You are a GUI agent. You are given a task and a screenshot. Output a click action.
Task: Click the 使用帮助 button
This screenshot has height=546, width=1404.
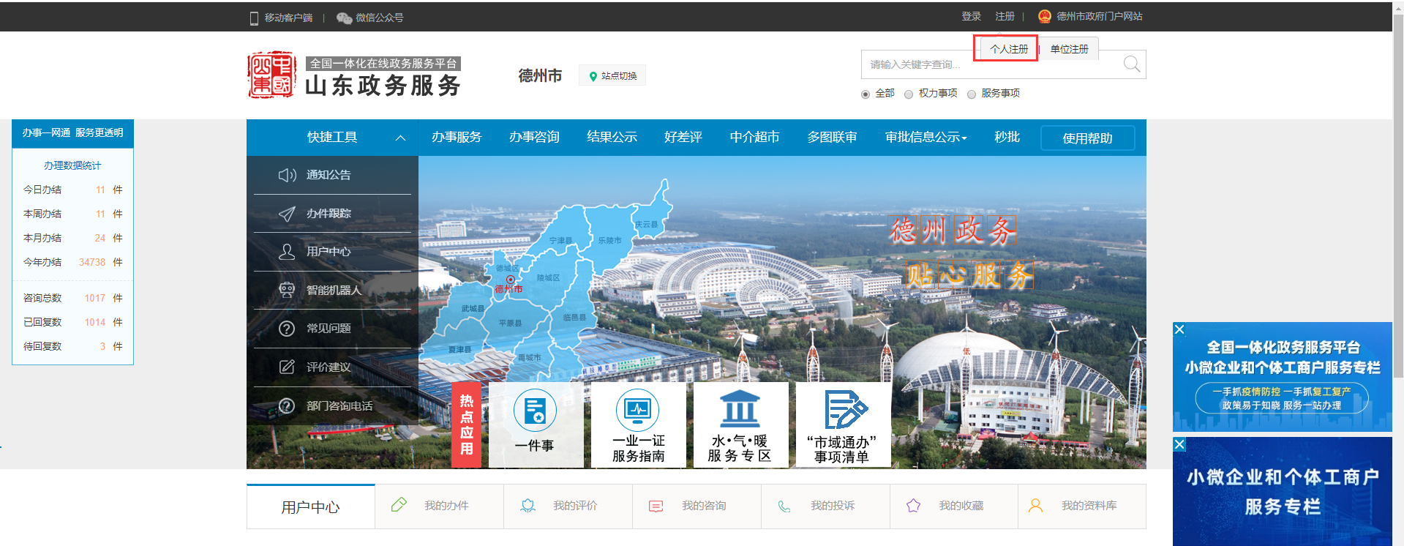click(1087, 138)
